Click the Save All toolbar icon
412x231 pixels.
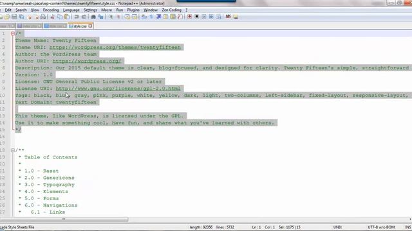pyautogui.click(x=21, y=17)
